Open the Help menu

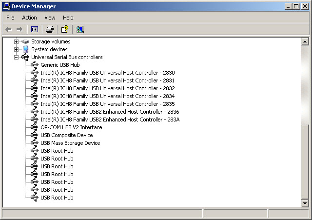(68, 18)
